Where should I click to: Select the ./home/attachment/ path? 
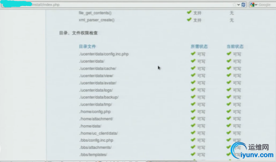point(96,119)
